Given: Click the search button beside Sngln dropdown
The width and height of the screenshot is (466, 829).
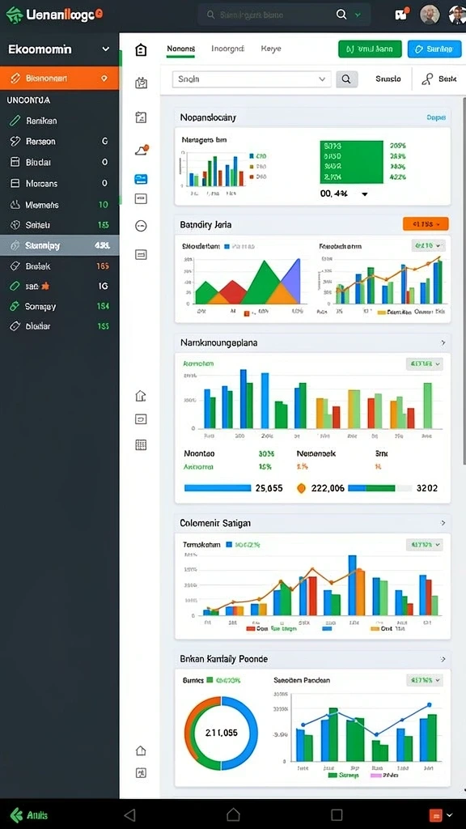Looking at the screenshot, I should 346,79.
